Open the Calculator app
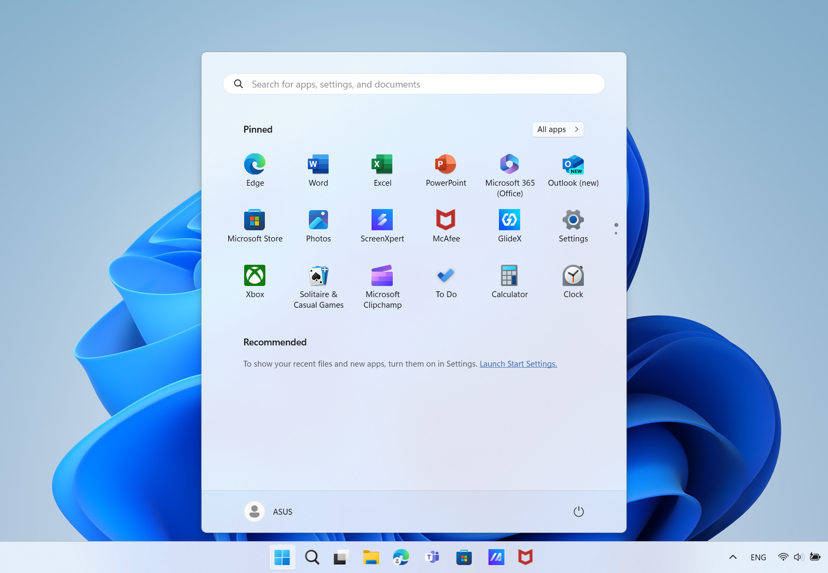 [x=510, y=282]
